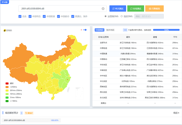
Task: Click the 平均 column header
Action: point(175,37)
